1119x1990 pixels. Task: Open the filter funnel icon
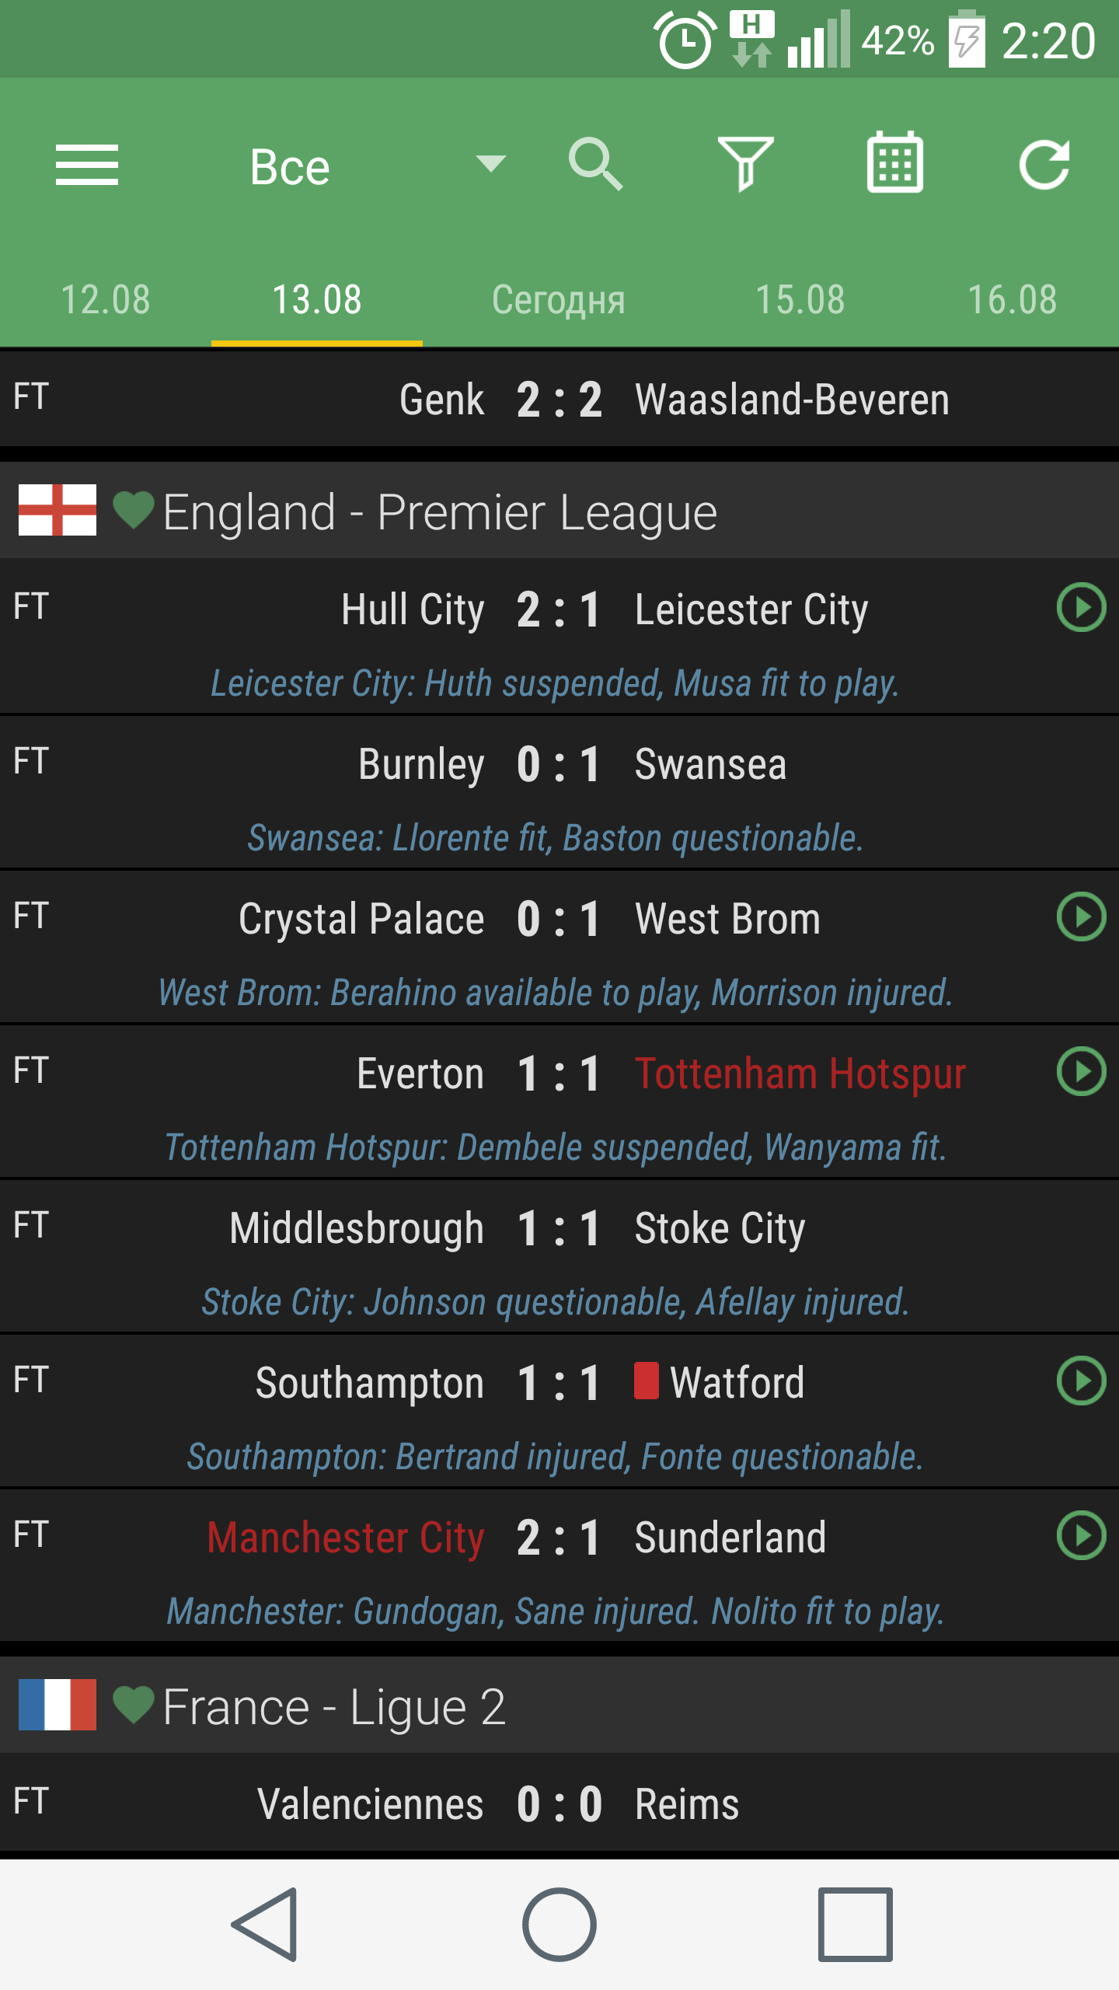745,164
